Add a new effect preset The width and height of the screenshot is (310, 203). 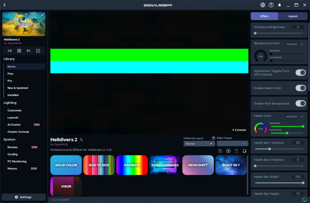[x=228, y=151]
